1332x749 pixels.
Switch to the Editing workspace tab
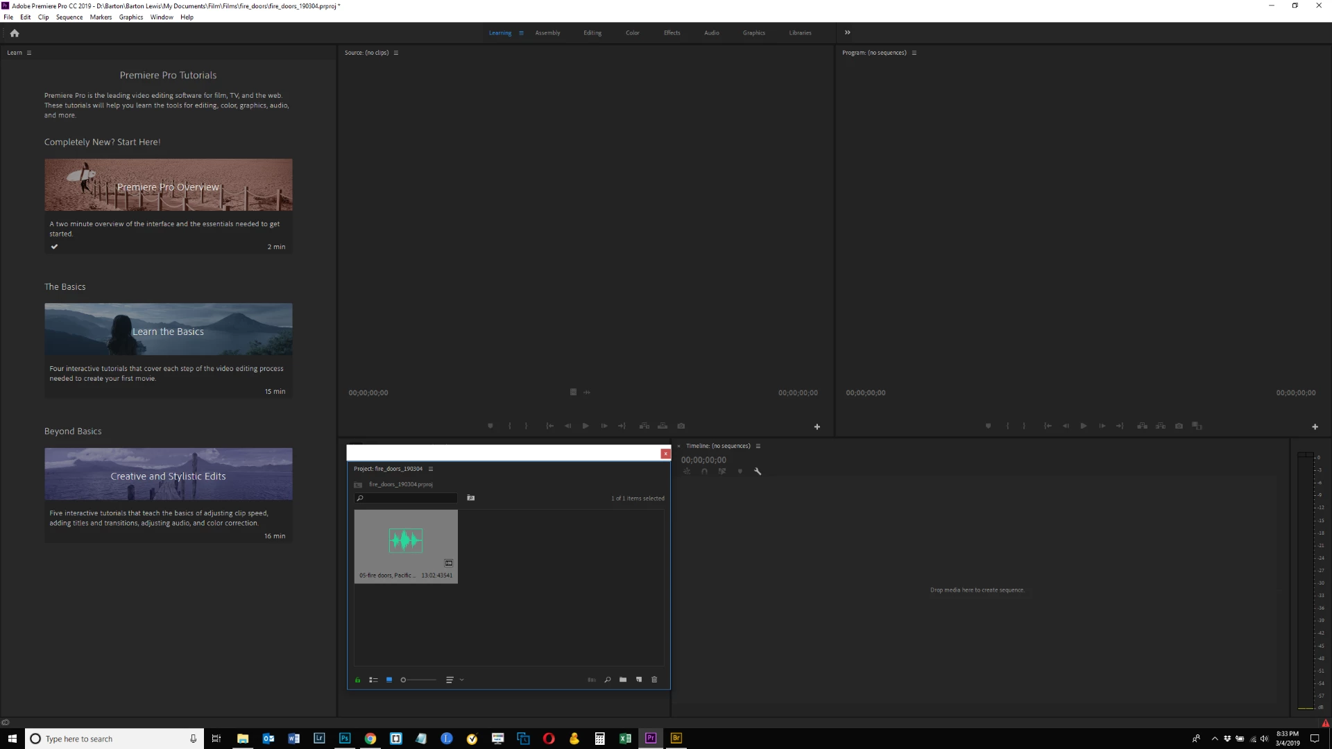click(x=592, y=33)
